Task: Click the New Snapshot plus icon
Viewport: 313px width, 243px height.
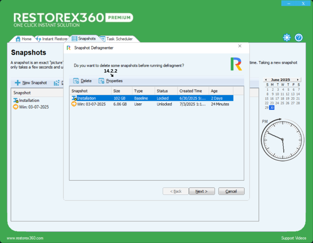Action: [17, 83]
